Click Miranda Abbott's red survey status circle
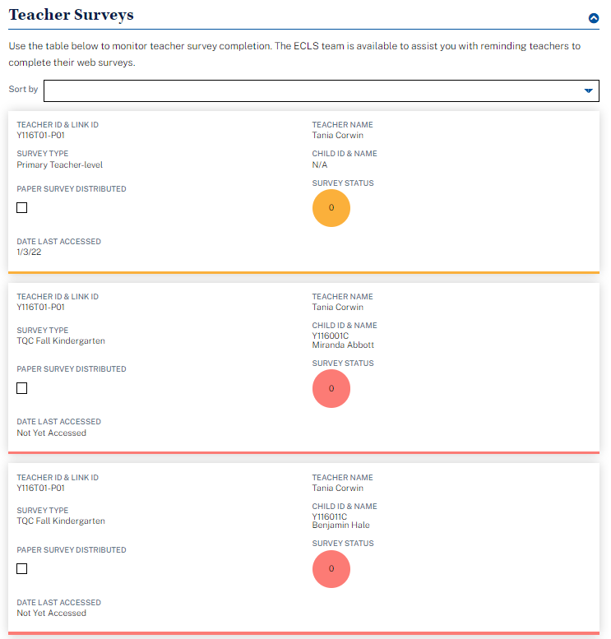 click(331, 388)
